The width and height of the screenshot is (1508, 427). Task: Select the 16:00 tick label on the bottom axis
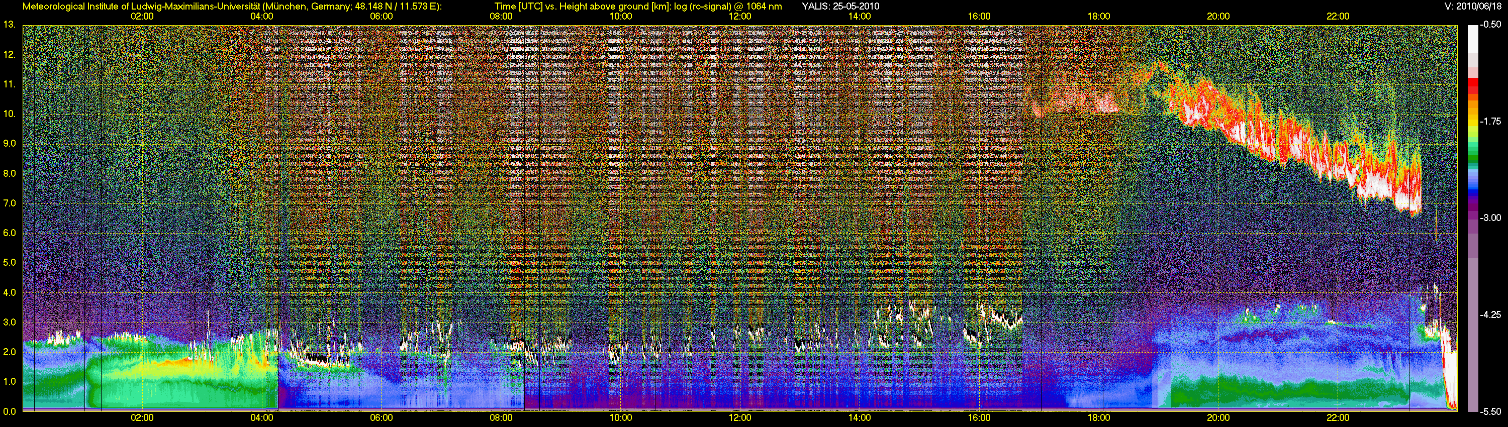tap(979, 417)
